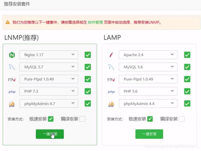Uncheck the Apache 2.4 checkbox
Image resolution: width=201 pixels, height=151 pixels.
coord(187,55)
